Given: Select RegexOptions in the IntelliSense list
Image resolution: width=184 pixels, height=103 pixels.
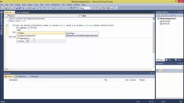Looking at the screenshot, I should [x=41, y=38].
